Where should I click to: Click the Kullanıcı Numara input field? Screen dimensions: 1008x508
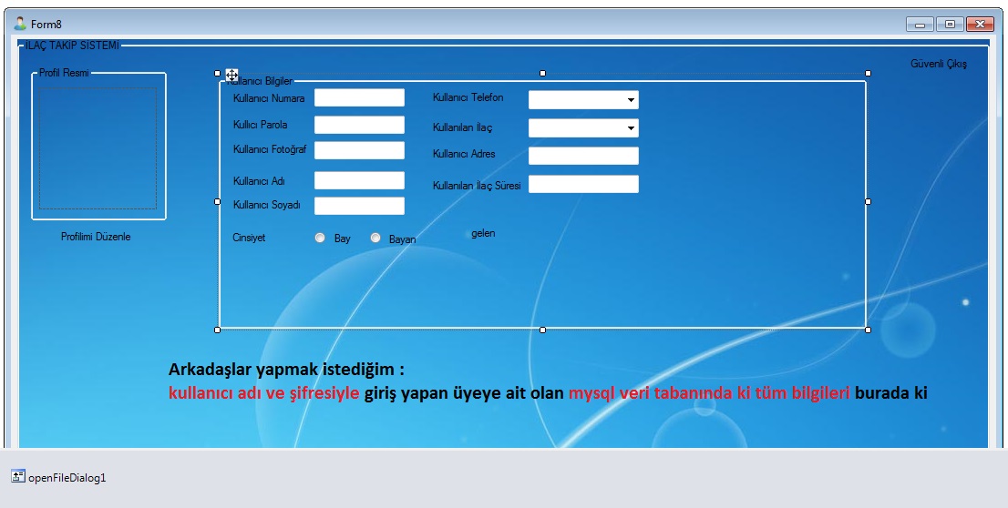(x=359, y=97)
